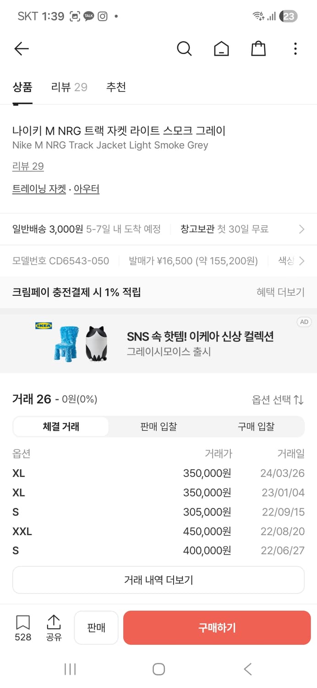Screen dimensions: 317x688
Task: Tap the 구매하기 purchase button
Action: [217, 627]
